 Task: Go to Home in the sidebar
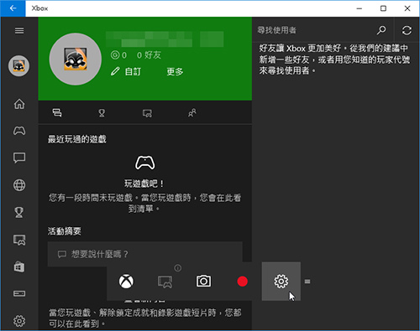(19, 104)
